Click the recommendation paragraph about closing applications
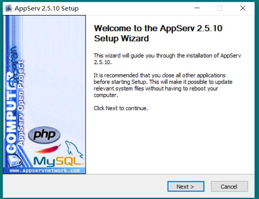This screenshot has height=199, width=259. coord(163,85)
